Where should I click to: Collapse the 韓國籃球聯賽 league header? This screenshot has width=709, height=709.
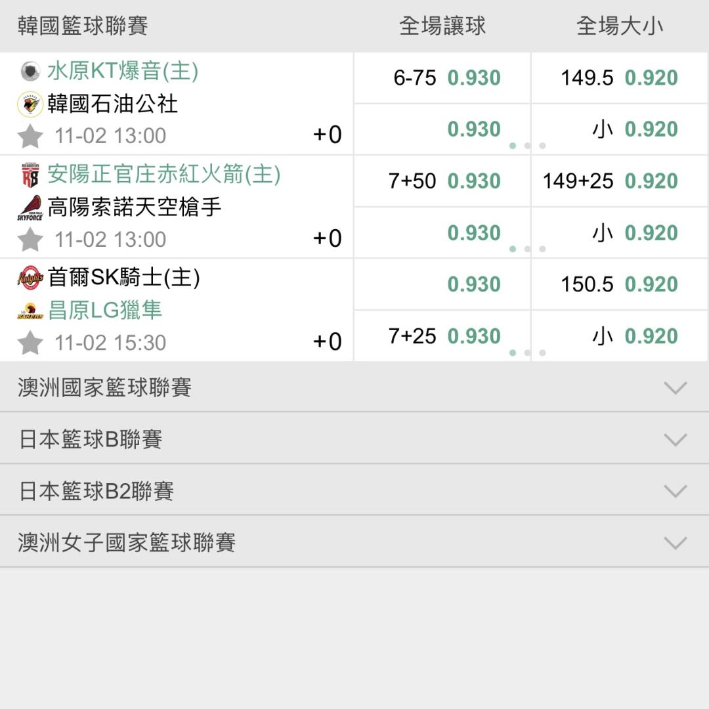point(83,26)
